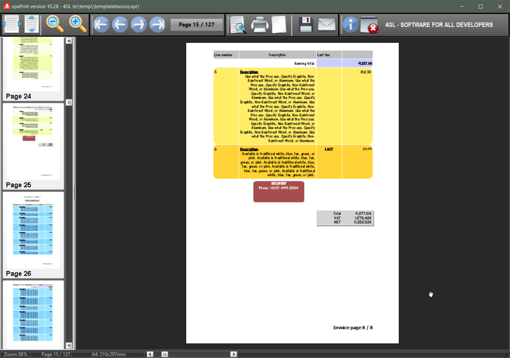Click thumbnail panel scroll up arrow
This screenshot has width=510, height=358.
click(x=69, y=41)
